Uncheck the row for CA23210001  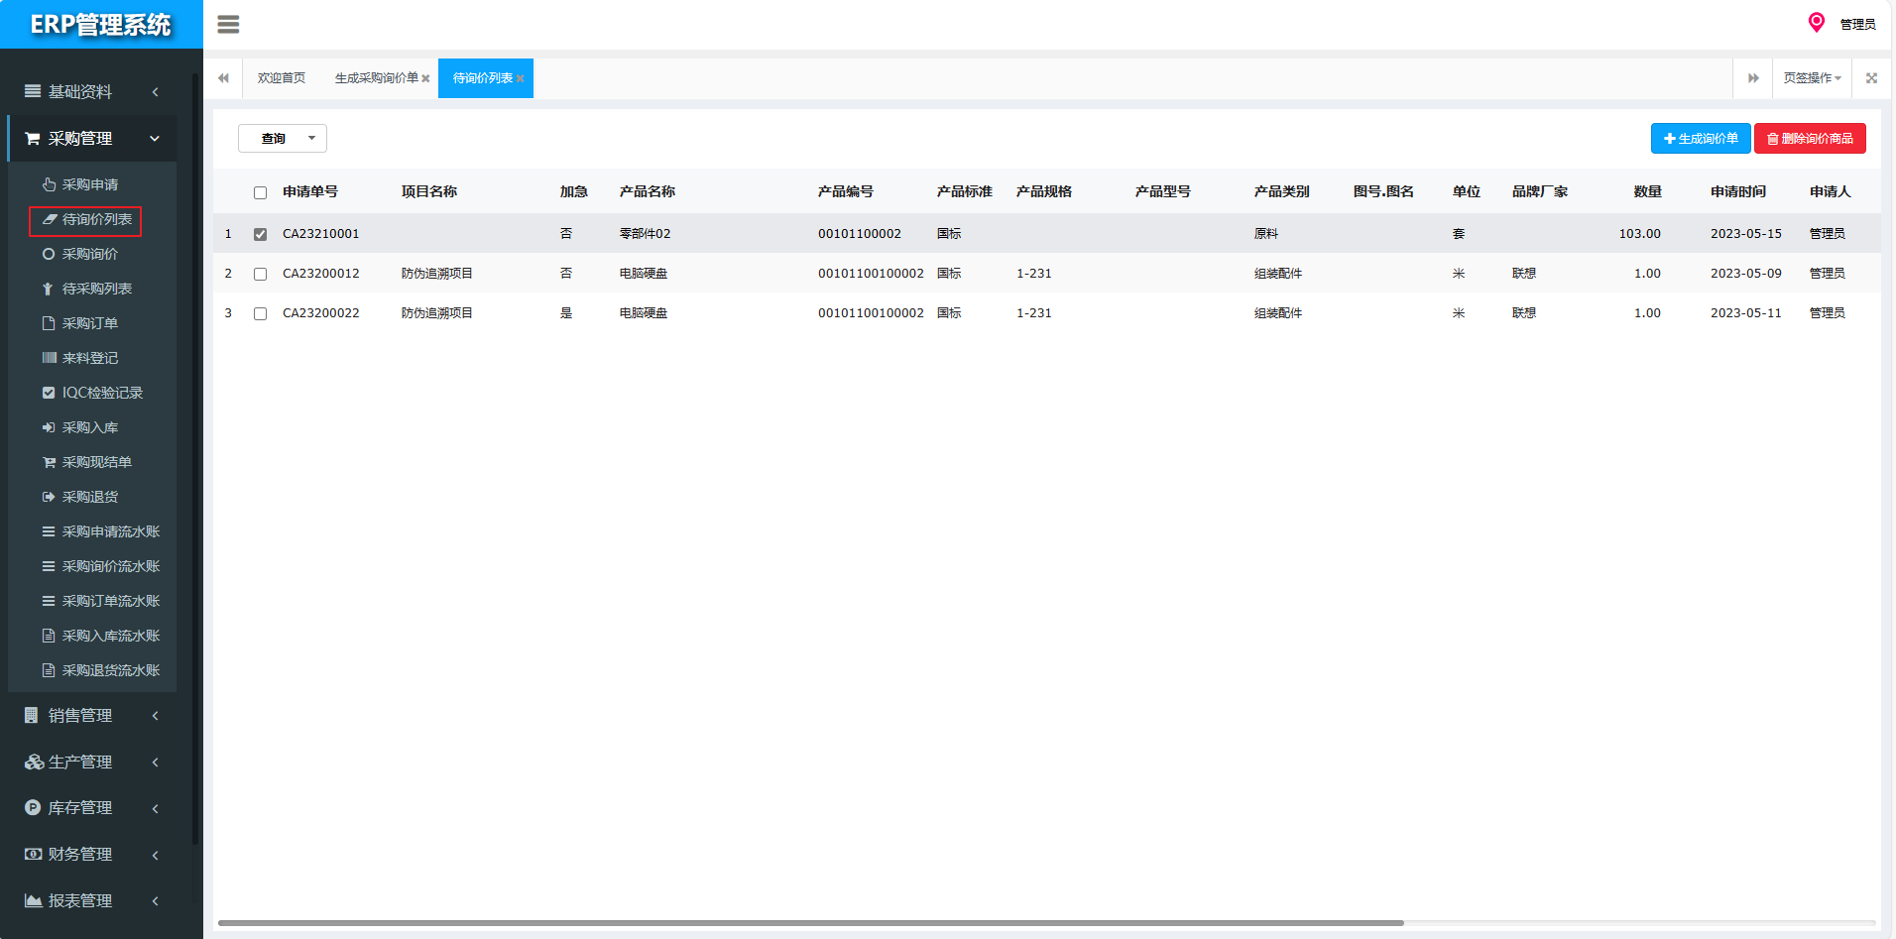click(260, 235)
